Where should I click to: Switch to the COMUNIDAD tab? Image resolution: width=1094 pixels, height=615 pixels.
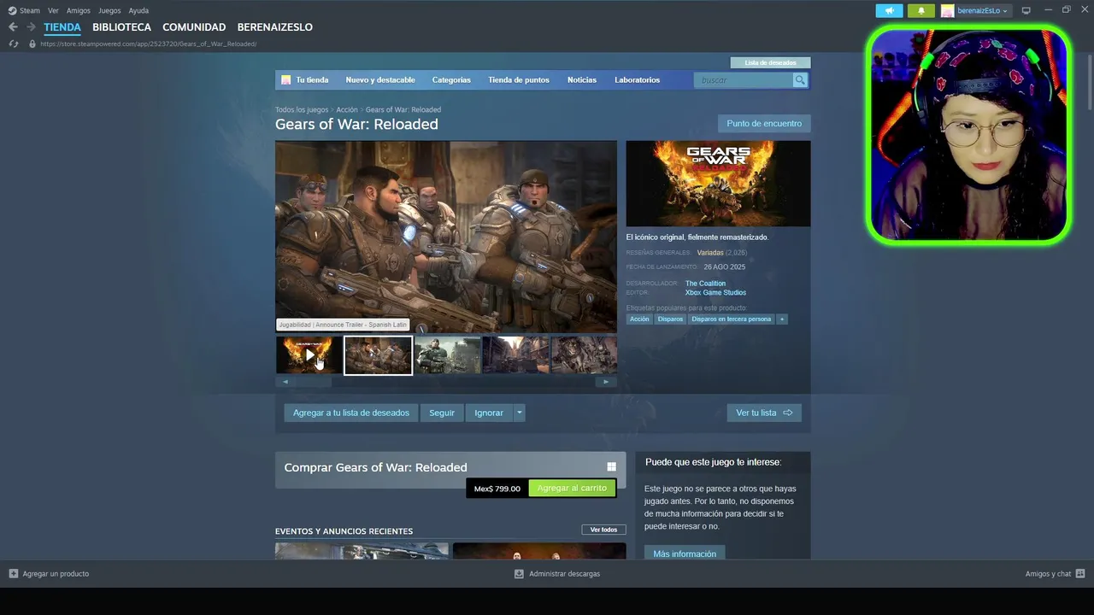pyautogui.click(x=194, y=27)
